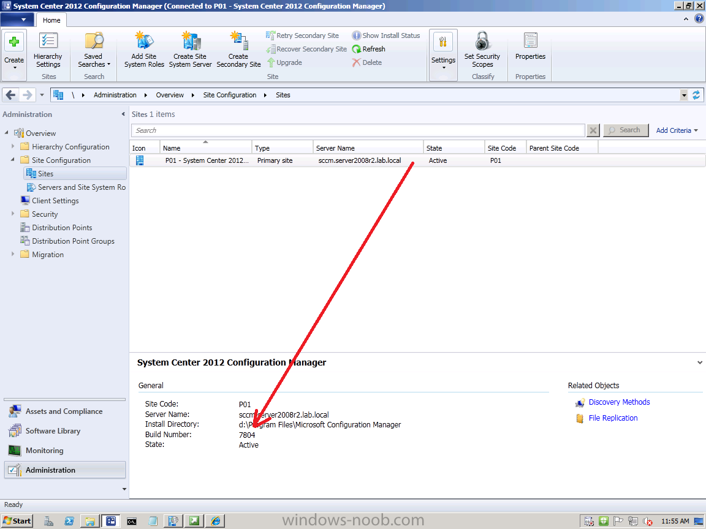Open the Windows Start menu
Viewport: 706px width, 529px height.
point(17,521)
